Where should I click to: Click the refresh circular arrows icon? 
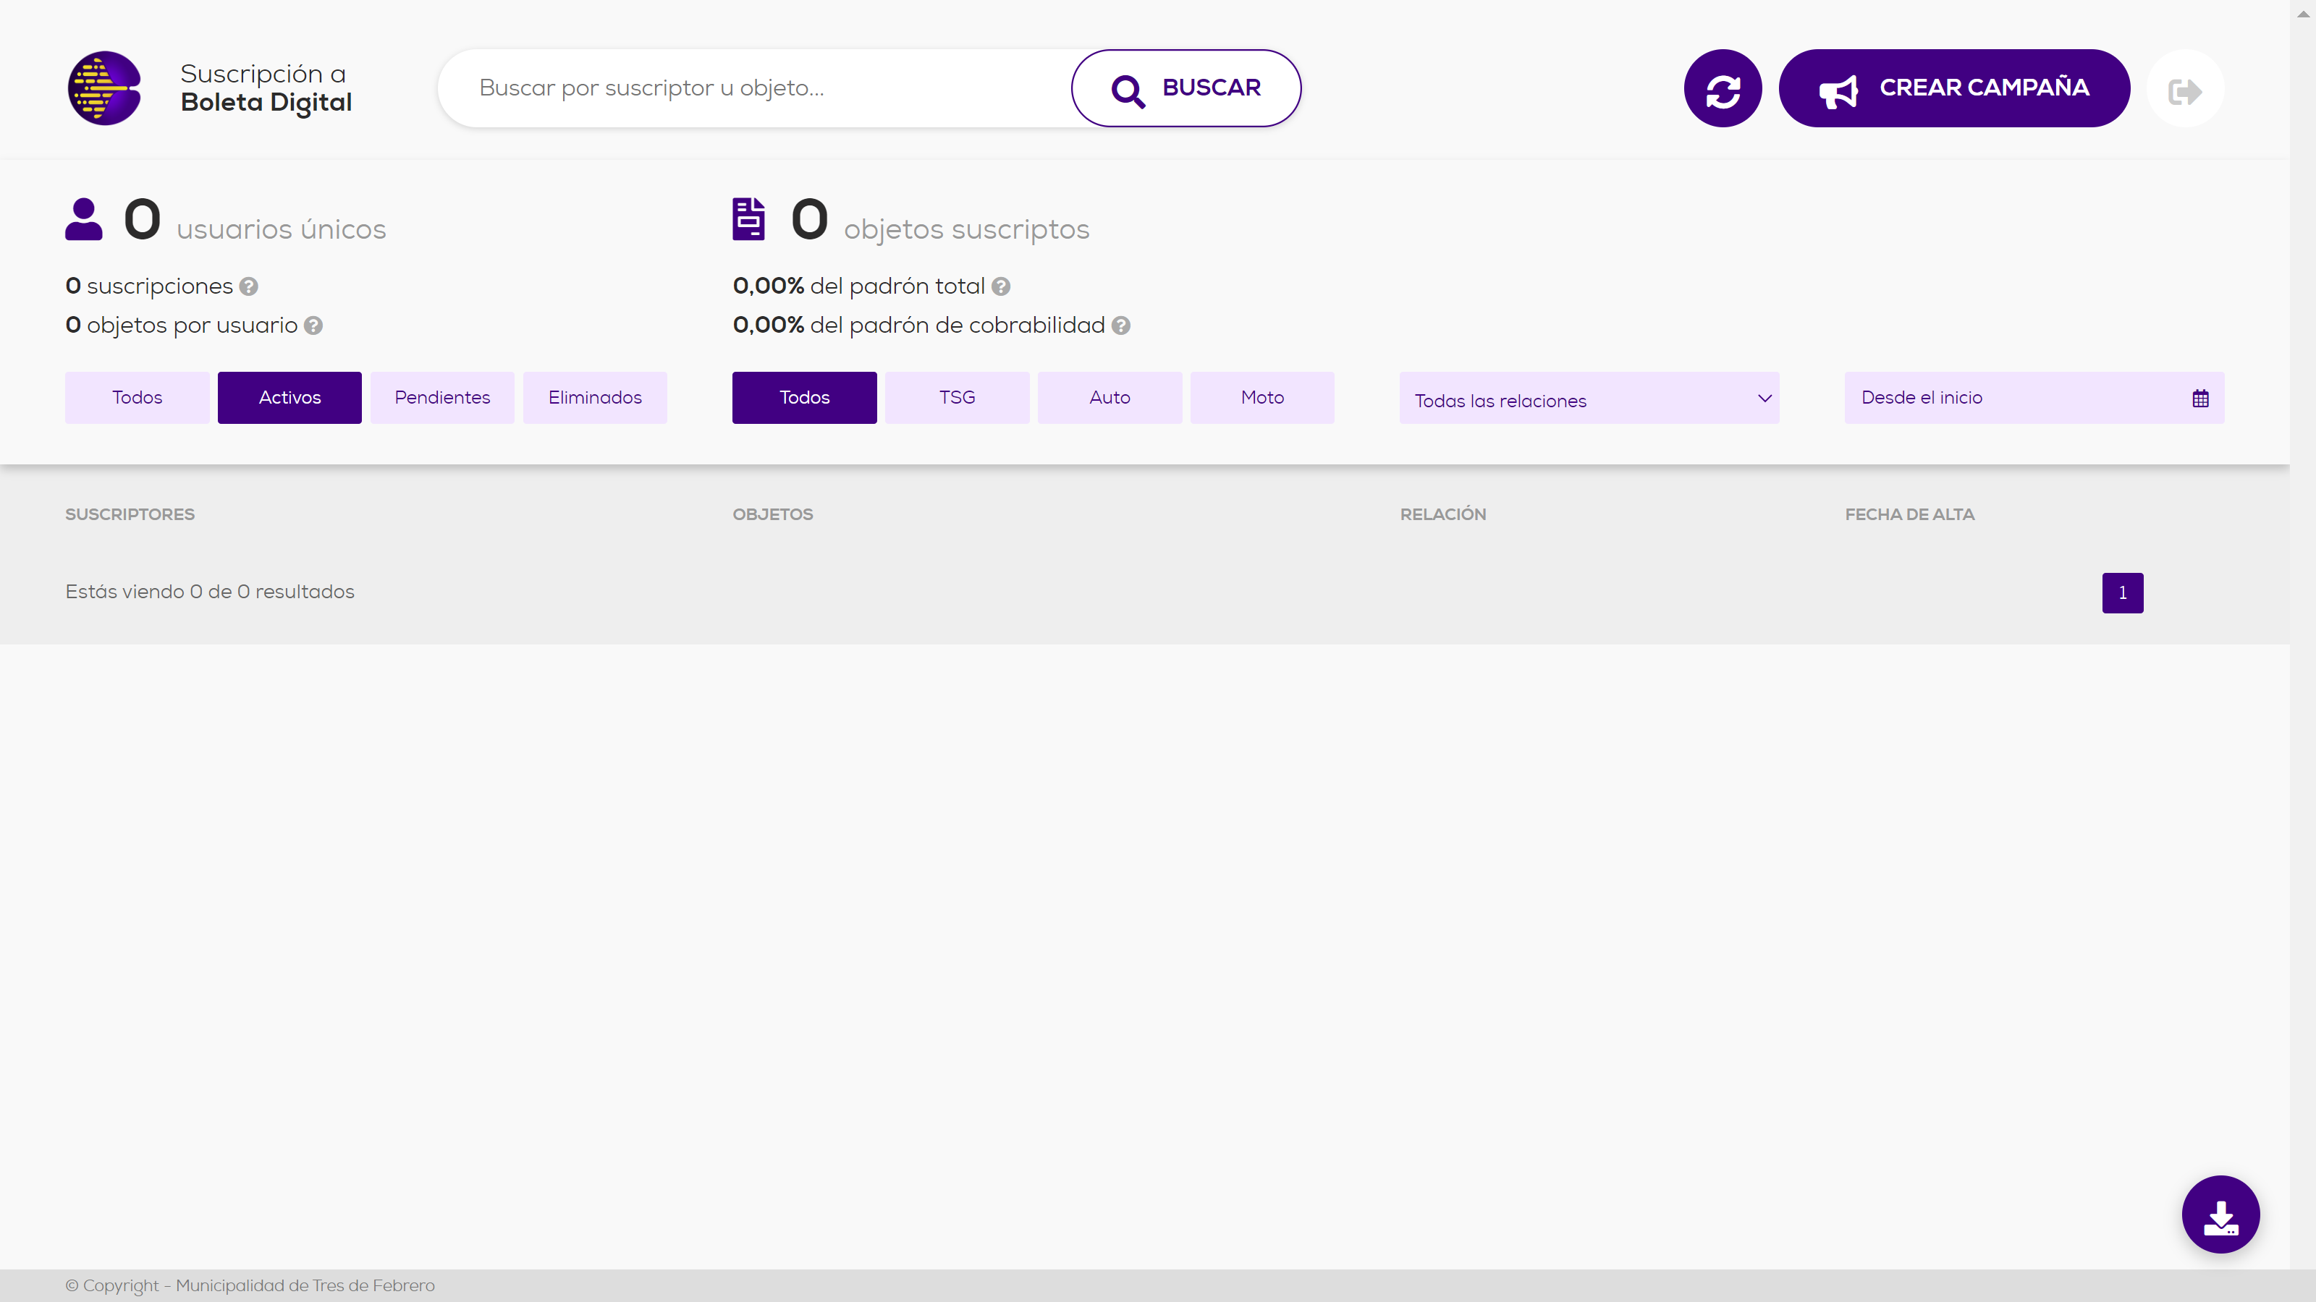1722,88
